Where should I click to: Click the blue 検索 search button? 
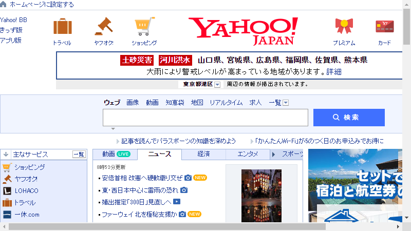pos(349,118)
